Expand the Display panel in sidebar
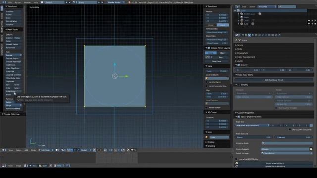 (211, 142)
